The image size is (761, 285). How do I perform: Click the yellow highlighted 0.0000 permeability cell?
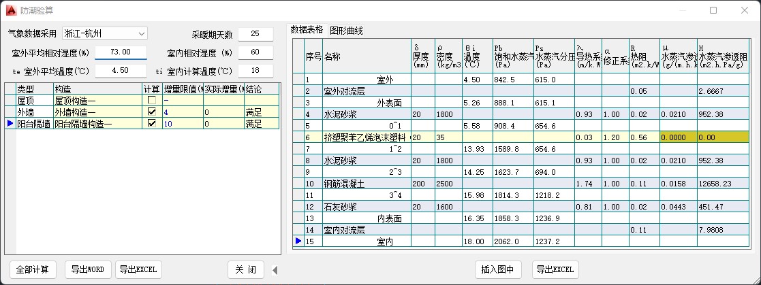[678, 137]
